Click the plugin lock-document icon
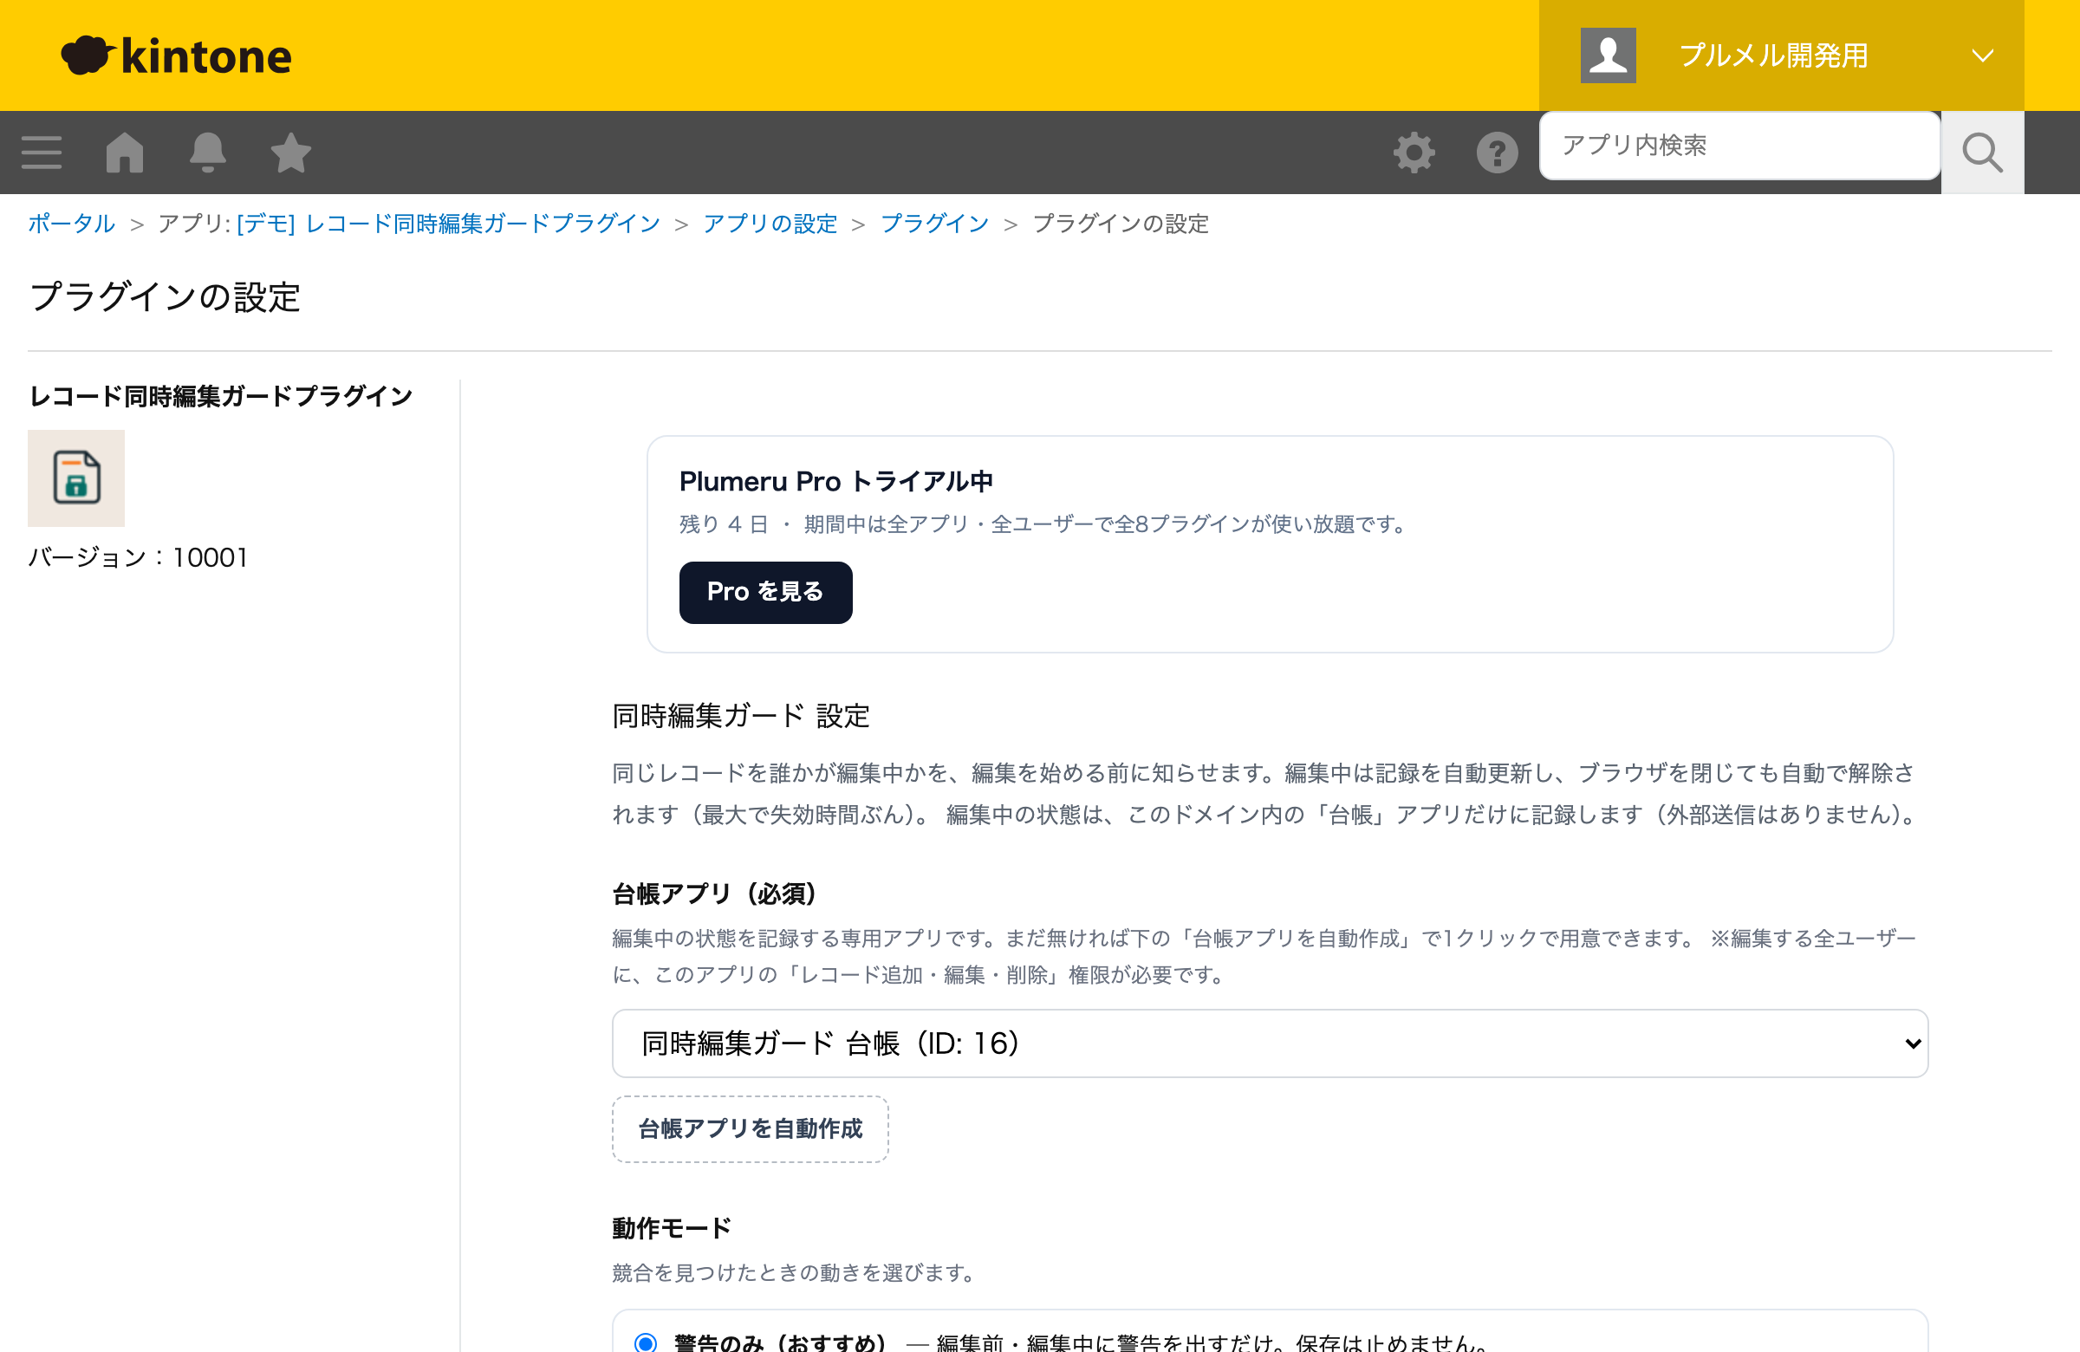This screenshot has width=2080, height=1352. pyautogui.click(x=76, y=478)
